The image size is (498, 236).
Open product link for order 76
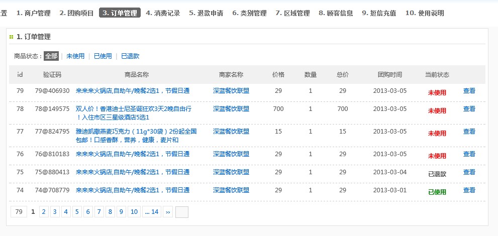(x=133, y=154)
